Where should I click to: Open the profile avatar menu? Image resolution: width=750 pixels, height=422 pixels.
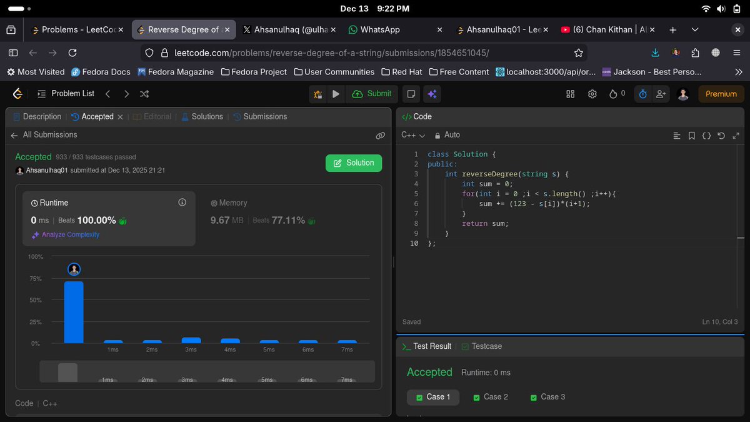coord(683,94)
